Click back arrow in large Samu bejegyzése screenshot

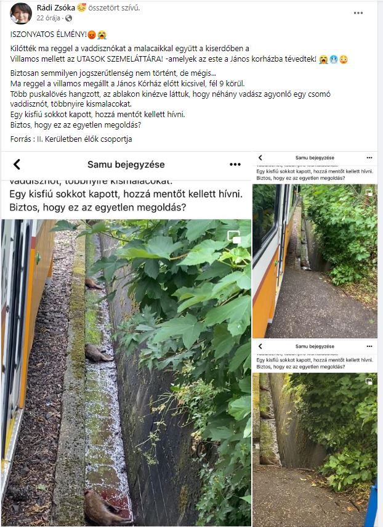tap(17, 165)
